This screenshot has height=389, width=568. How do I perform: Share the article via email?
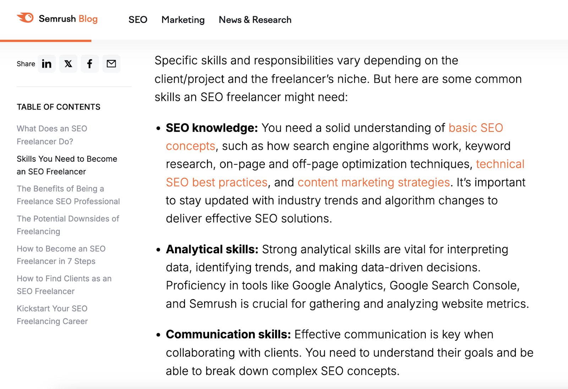[111, 64]
